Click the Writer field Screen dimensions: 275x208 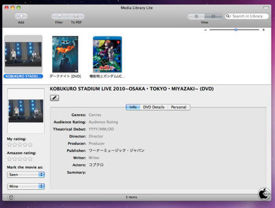(94, 158)
